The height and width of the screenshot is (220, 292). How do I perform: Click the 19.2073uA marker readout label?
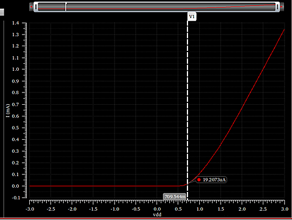[214, 180]
